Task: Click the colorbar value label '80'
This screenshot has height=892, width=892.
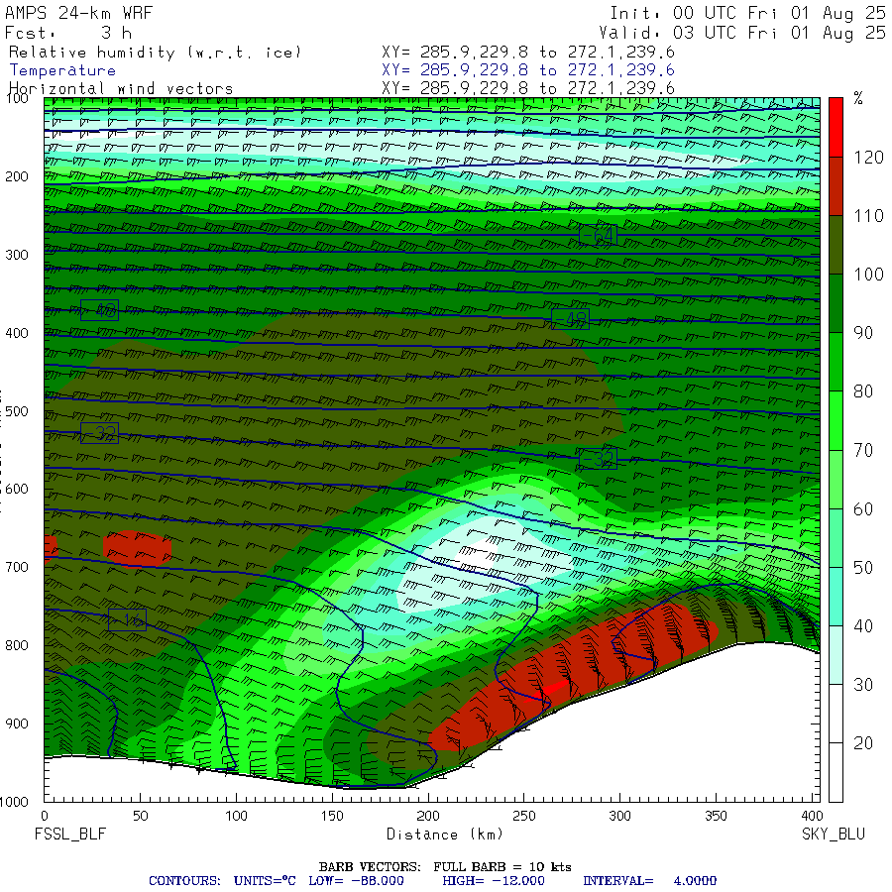Action: (863, 391)
